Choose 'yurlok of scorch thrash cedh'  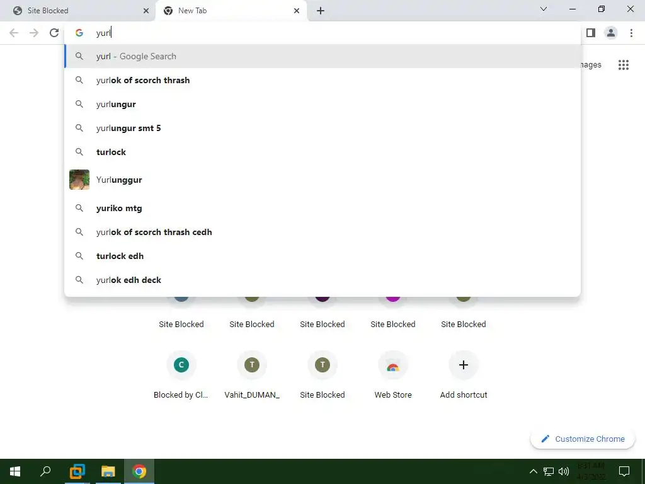point(322,232)
